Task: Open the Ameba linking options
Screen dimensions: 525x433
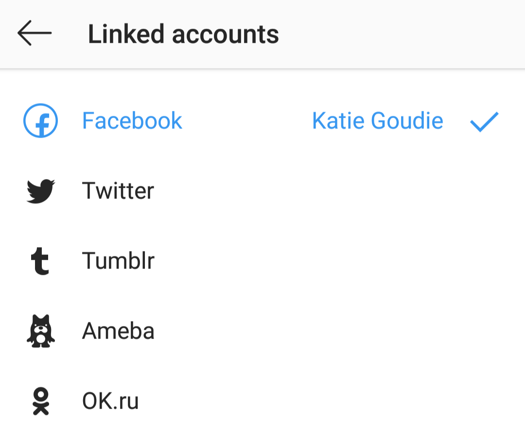Action: (x=118, y=330)
